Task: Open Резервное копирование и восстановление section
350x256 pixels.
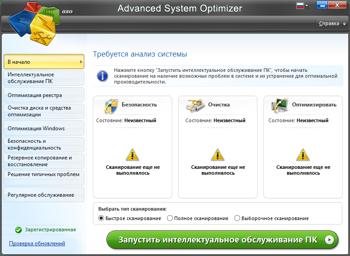Action: (x=44, y=161)
